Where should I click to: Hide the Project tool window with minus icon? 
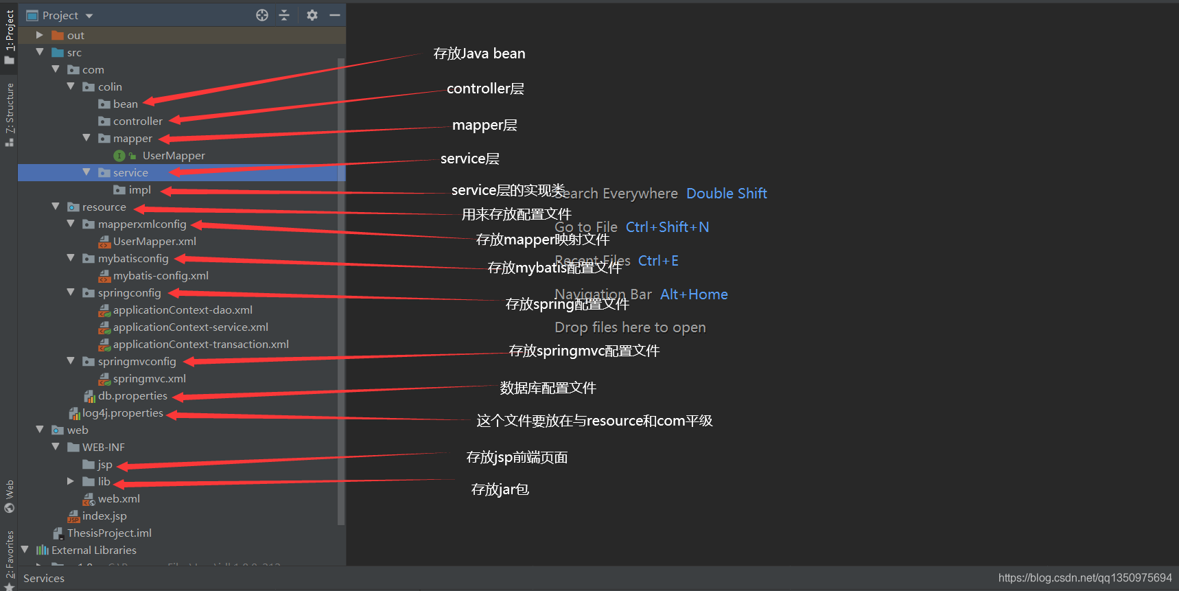[x=335, y=15]
